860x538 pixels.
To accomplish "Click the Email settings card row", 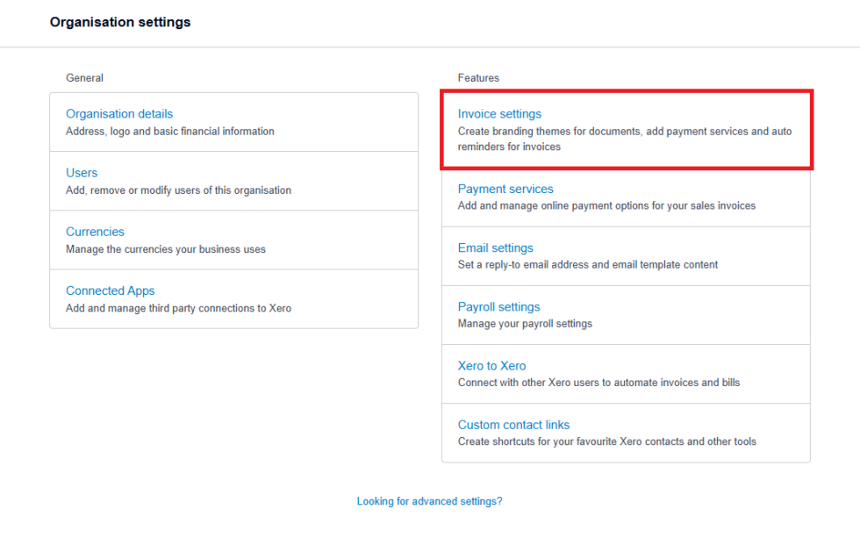I will coord(626,255).
